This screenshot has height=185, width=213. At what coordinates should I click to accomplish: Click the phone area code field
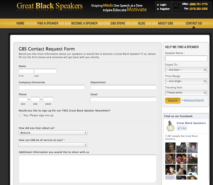pos(23,99)
